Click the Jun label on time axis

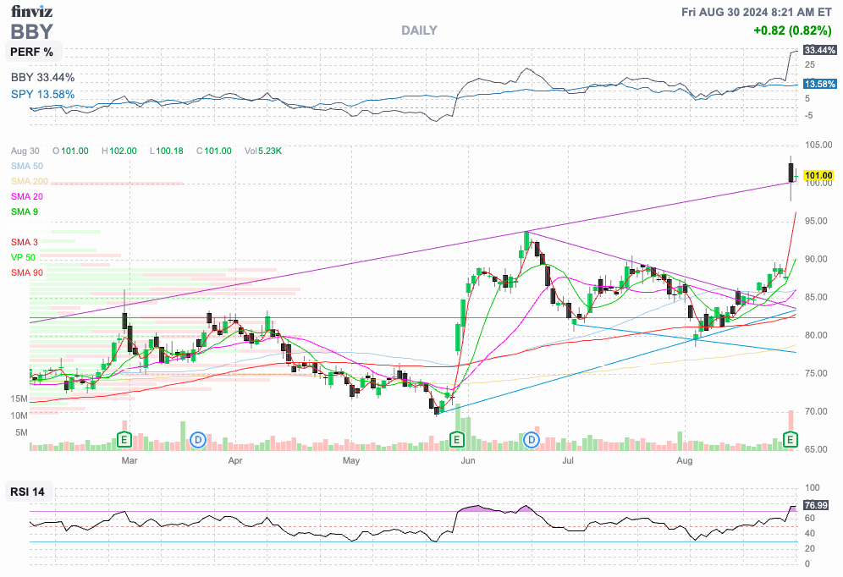(x=468, y=460)
